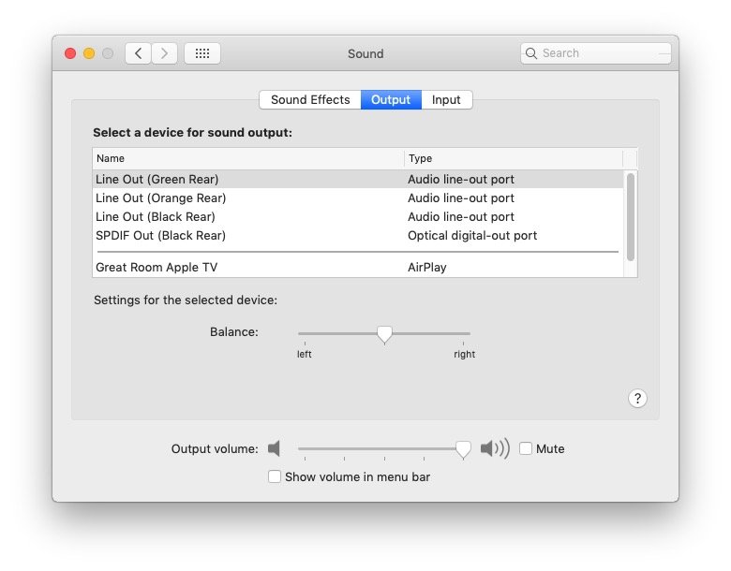731x571 pixels.
Task: Select SPDIF Out (Black Rear) device
Action: [358, 235]
